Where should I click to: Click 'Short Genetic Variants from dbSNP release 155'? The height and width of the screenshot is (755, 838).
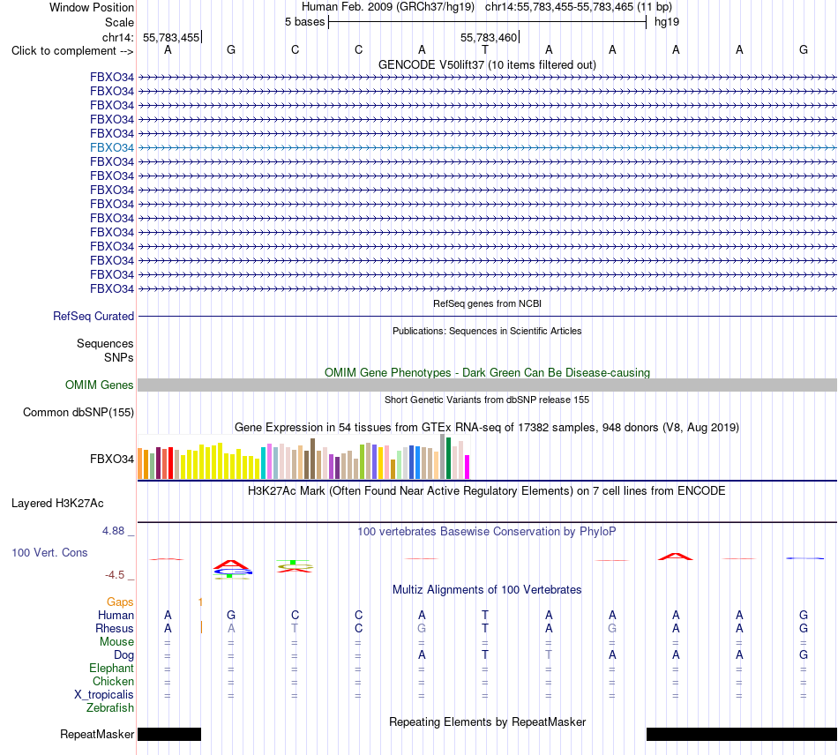click(x=487, y=400)
